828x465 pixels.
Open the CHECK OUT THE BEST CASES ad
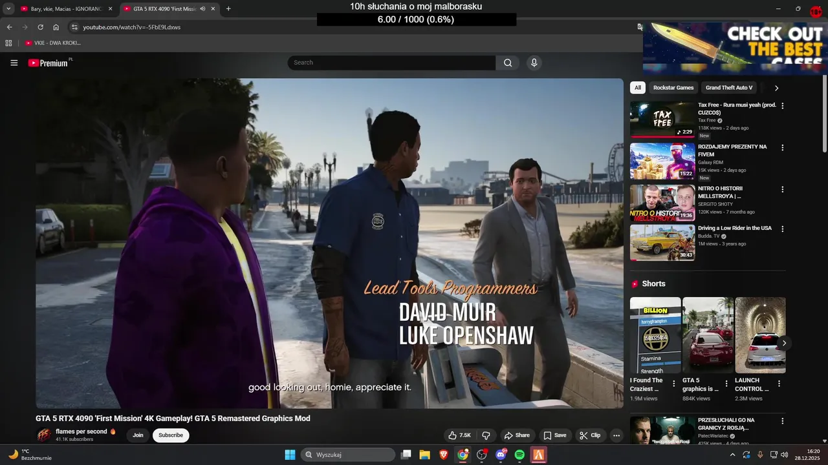[x=735, y=48]
